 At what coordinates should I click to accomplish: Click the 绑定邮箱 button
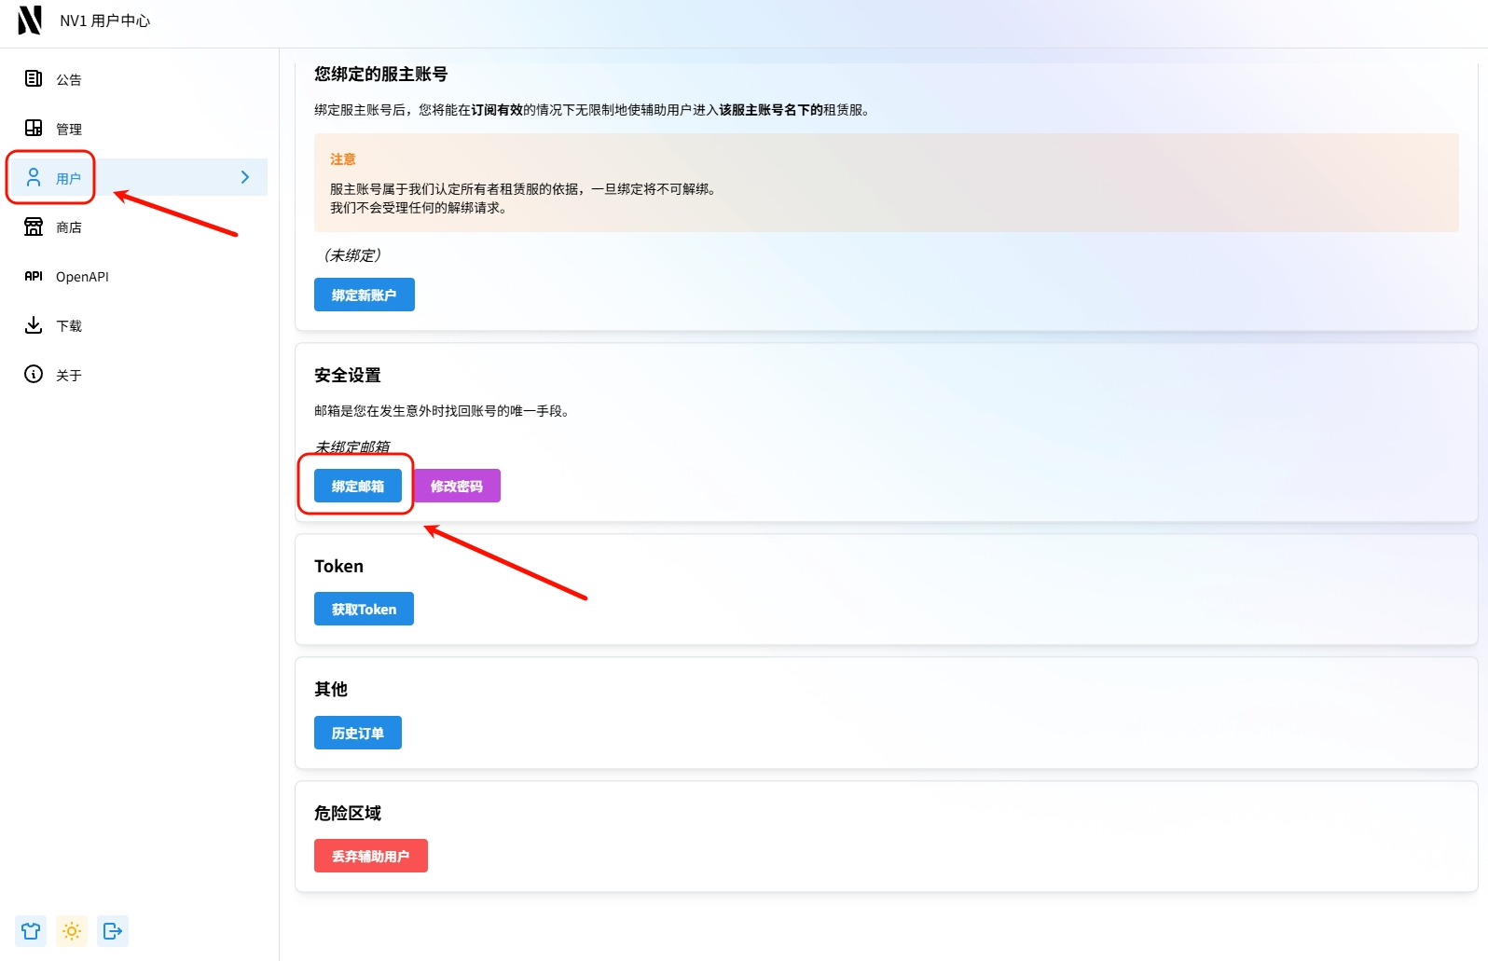357,486
